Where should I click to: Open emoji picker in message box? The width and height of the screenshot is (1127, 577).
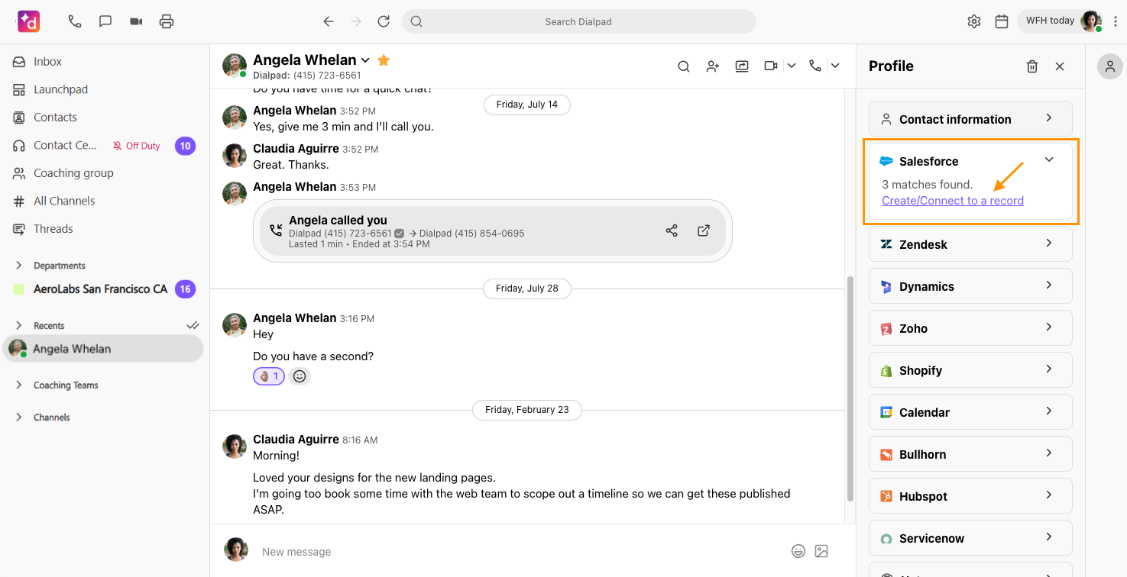click(798, 551)
